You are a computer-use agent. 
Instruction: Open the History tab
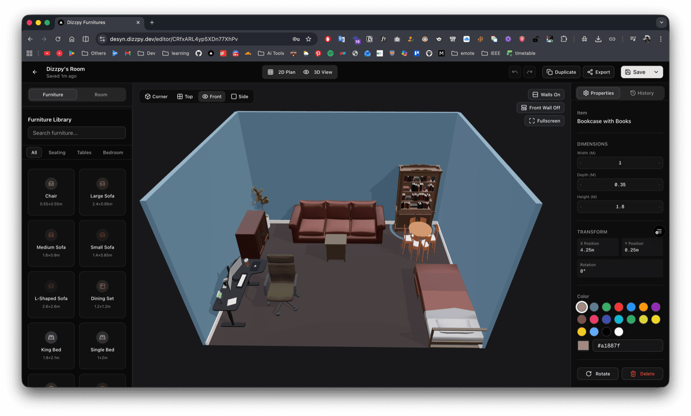642,93
